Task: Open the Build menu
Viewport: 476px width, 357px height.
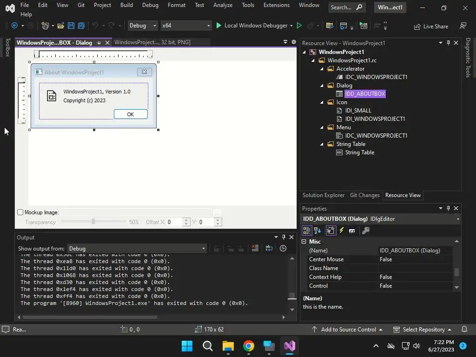Action: (x=126, y=5)
